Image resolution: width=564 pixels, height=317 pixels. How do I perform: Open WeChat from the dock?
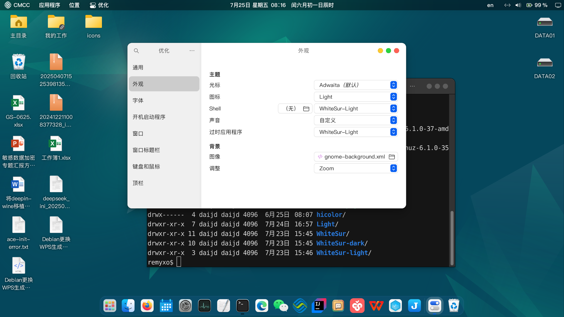click(x=281, y=306)
